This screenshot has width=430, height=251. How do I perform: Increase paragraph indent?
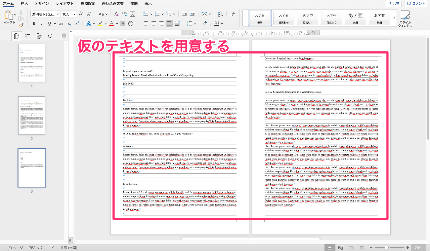click(193, 14)
